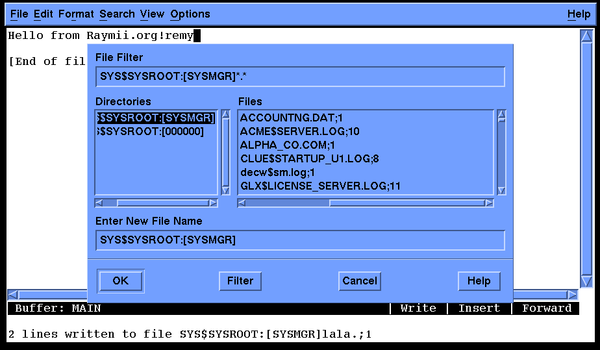
Task: Click the dialog Help button
Action: tap(479, 281)
